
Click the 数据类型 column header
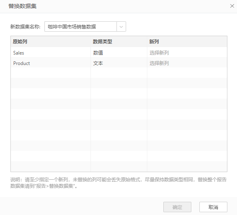coord(119,41)
